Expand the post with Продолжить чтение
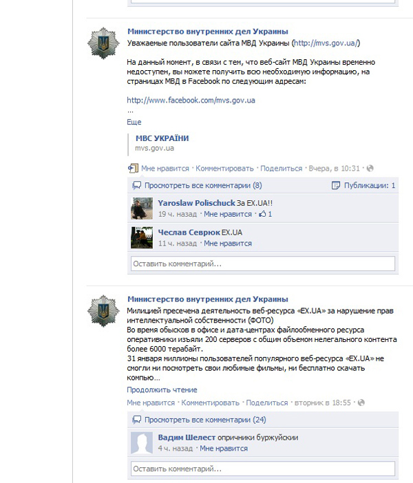The image size is (413, 483). coord(162,389)
